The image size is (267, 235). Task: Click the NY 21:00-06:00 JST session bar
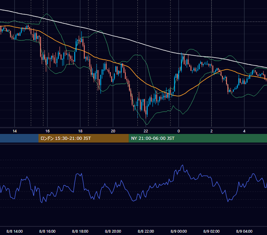click(198, 138)
